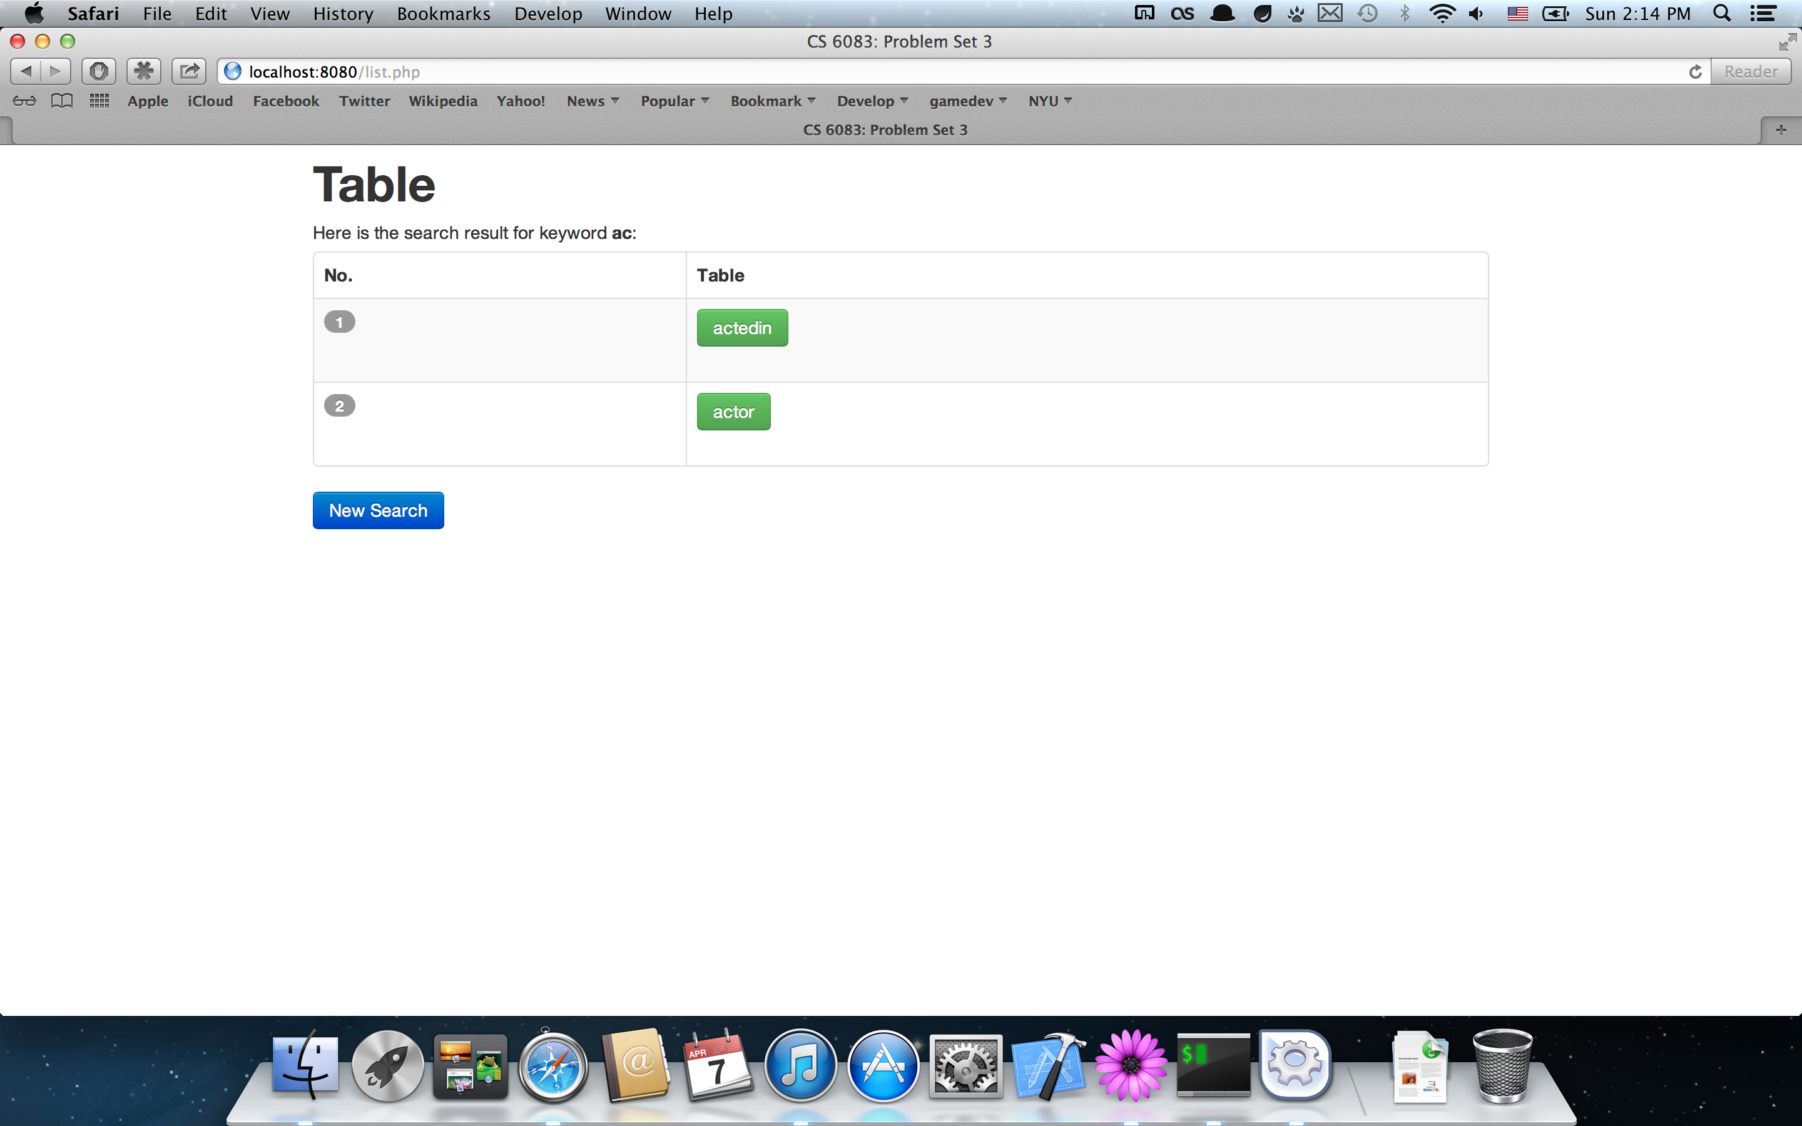Screen dimensions: 1802x1126
Task: Click the Safari forward arrow button
Action: coord(55,71)
